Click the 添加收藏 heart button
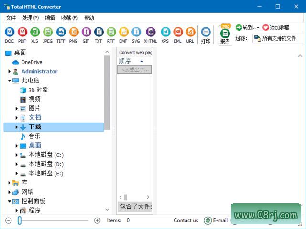 click(276, 28)
